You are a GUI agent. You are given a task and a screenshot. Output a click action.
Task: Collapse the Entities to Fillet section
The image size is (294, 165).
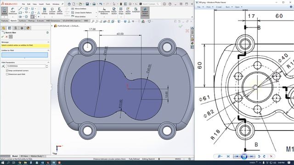(48, 50)
